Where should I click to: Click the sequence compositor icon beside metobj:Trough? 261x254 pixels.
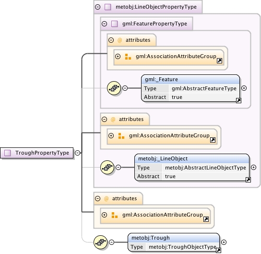pyautogui.click(x=100, y=242)
